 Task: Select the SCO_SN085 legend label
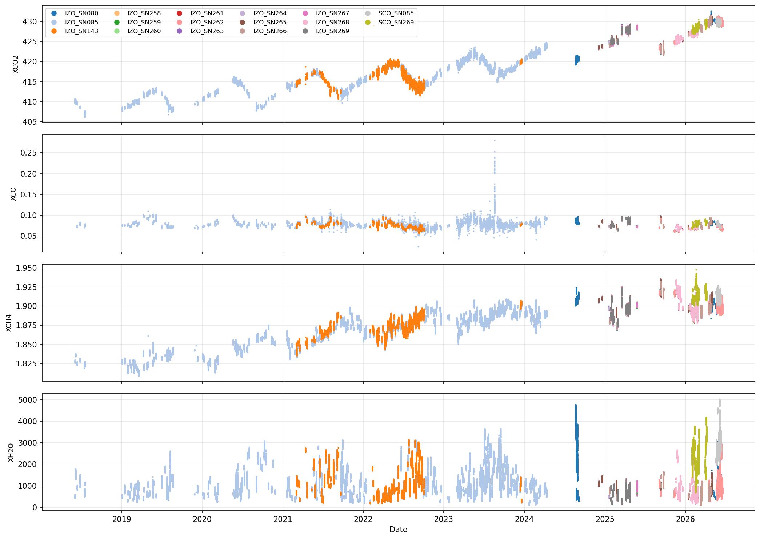(x=396, y=13)
